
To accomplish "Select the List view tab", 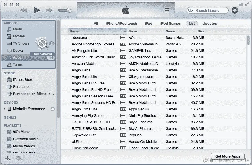I will coord(192,24).
